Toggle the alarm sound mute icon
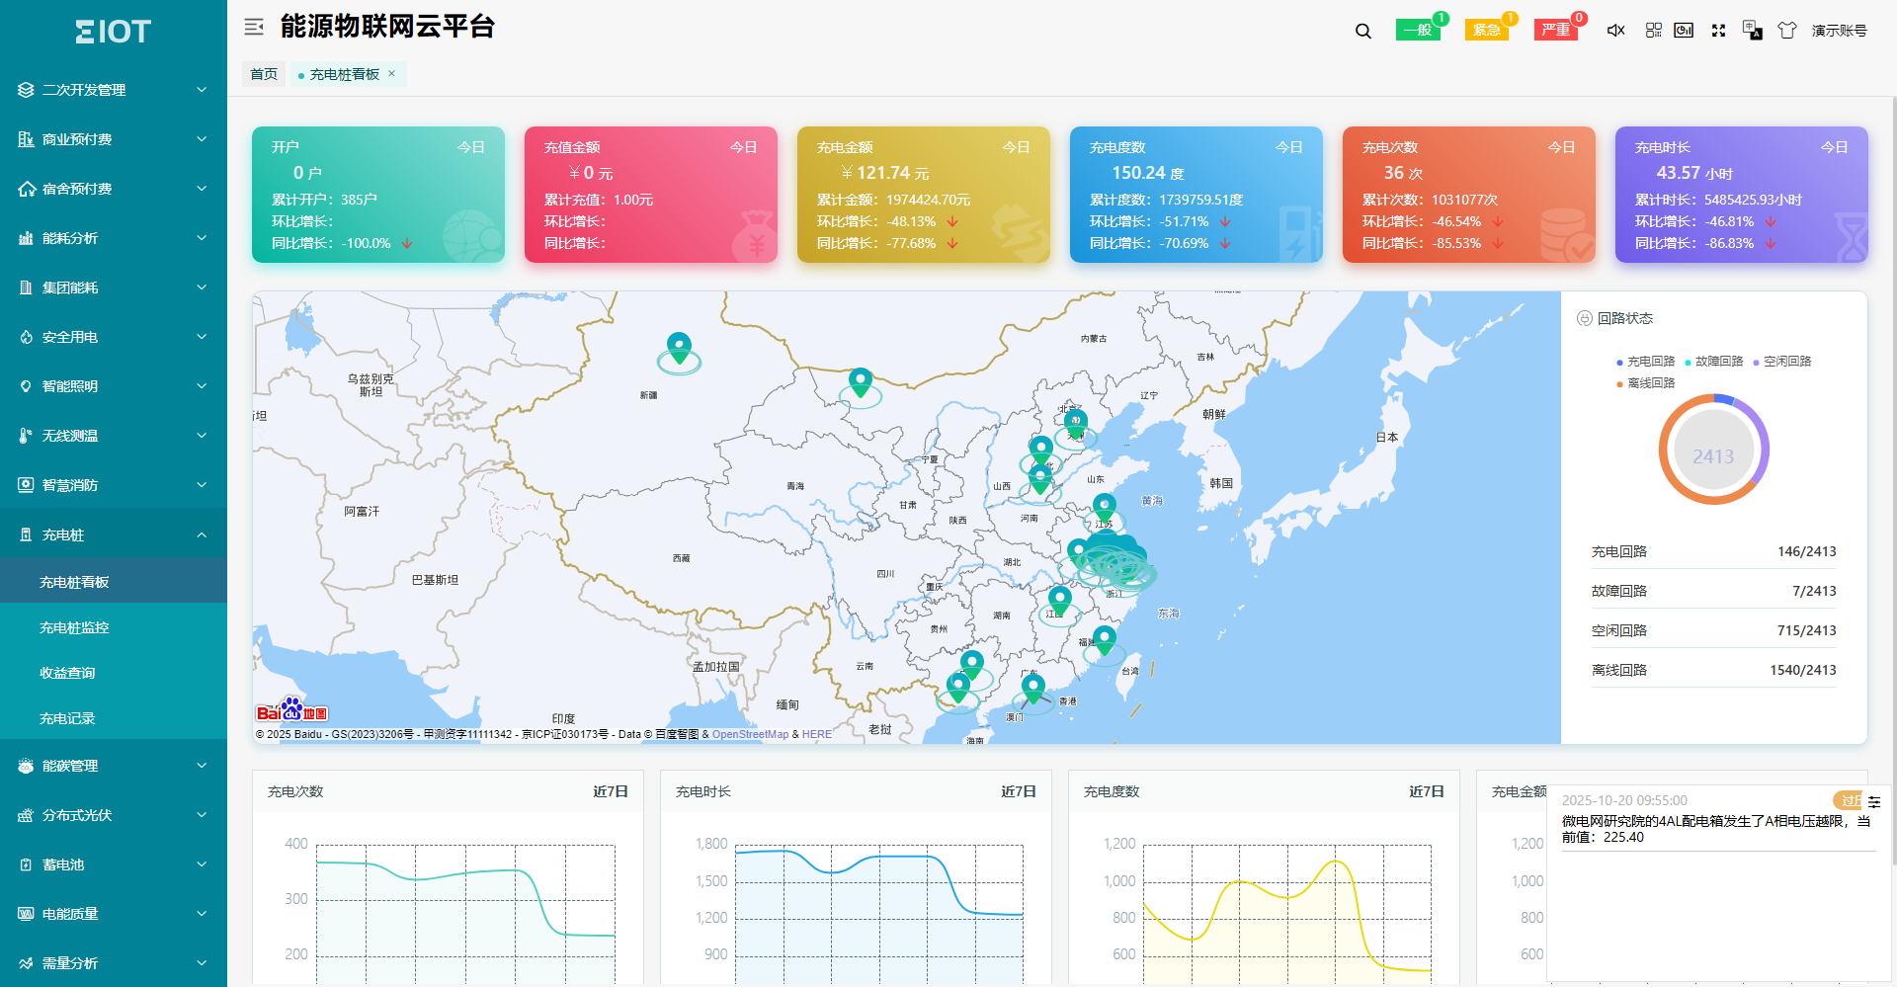The width and height of the screenshot is (1897, 987). pos(1616,31)
